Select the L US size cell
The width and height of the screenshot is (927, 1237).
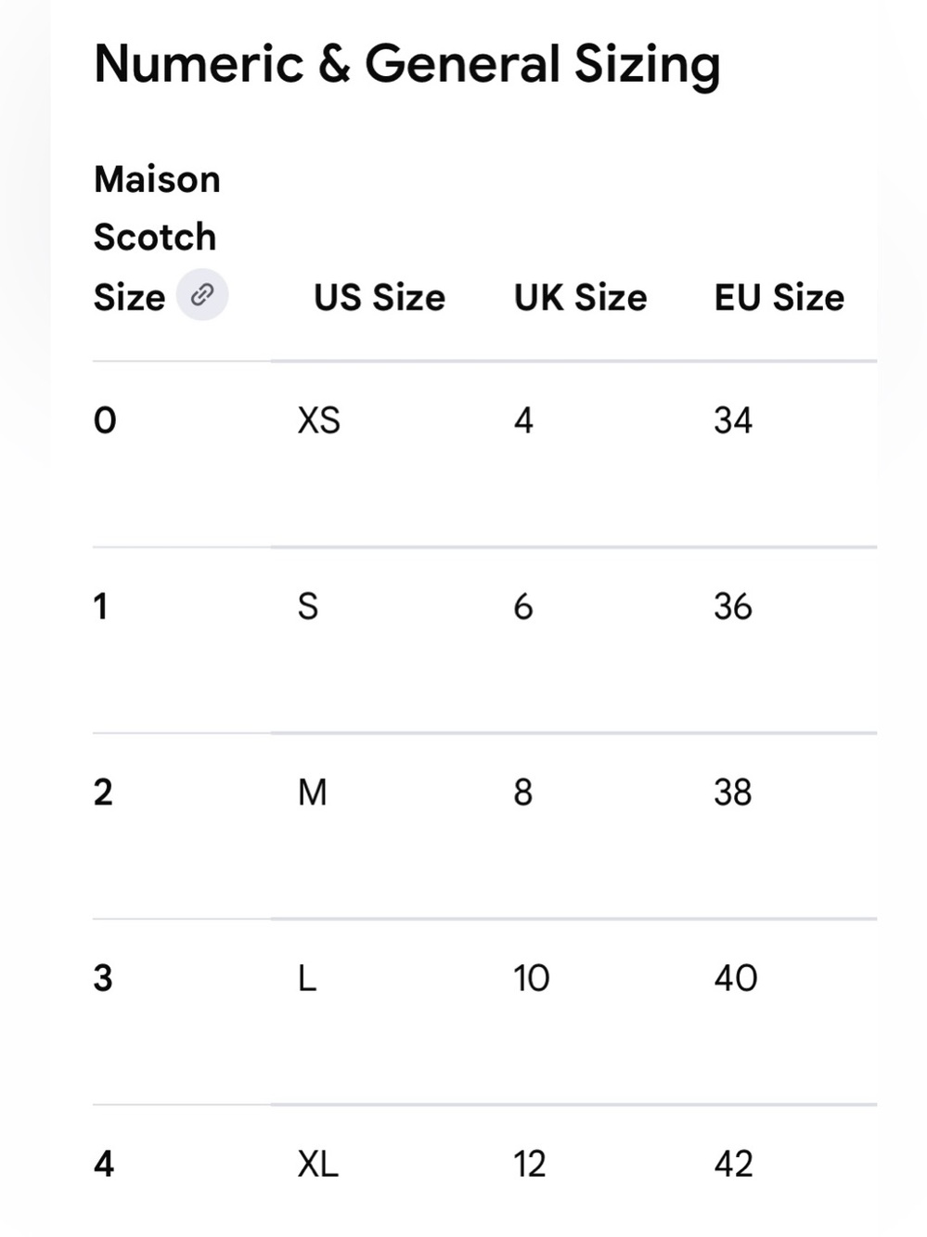point(307,978)
